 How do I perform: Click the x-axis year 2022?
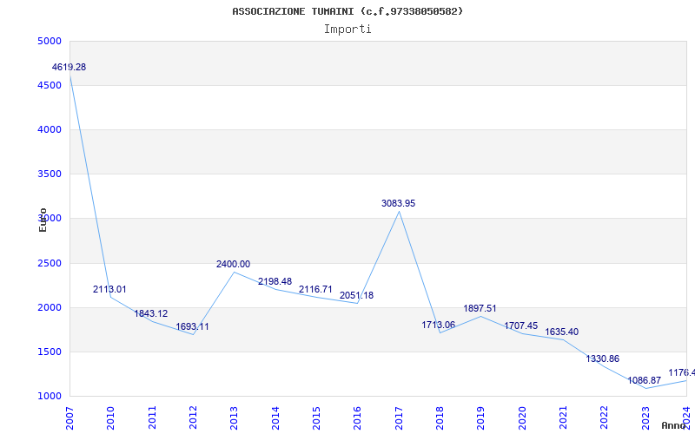604,418
